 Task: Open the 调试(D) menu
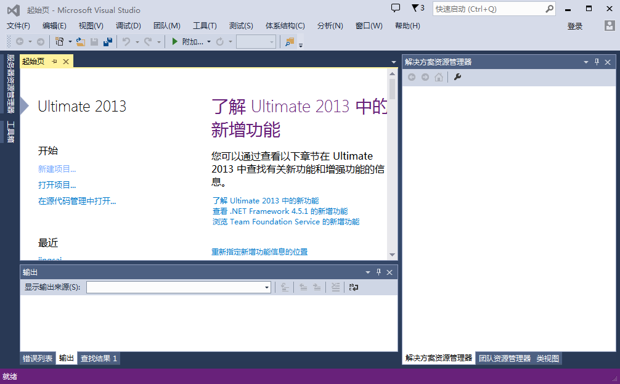pyautogui.click(x=128, y=26)
